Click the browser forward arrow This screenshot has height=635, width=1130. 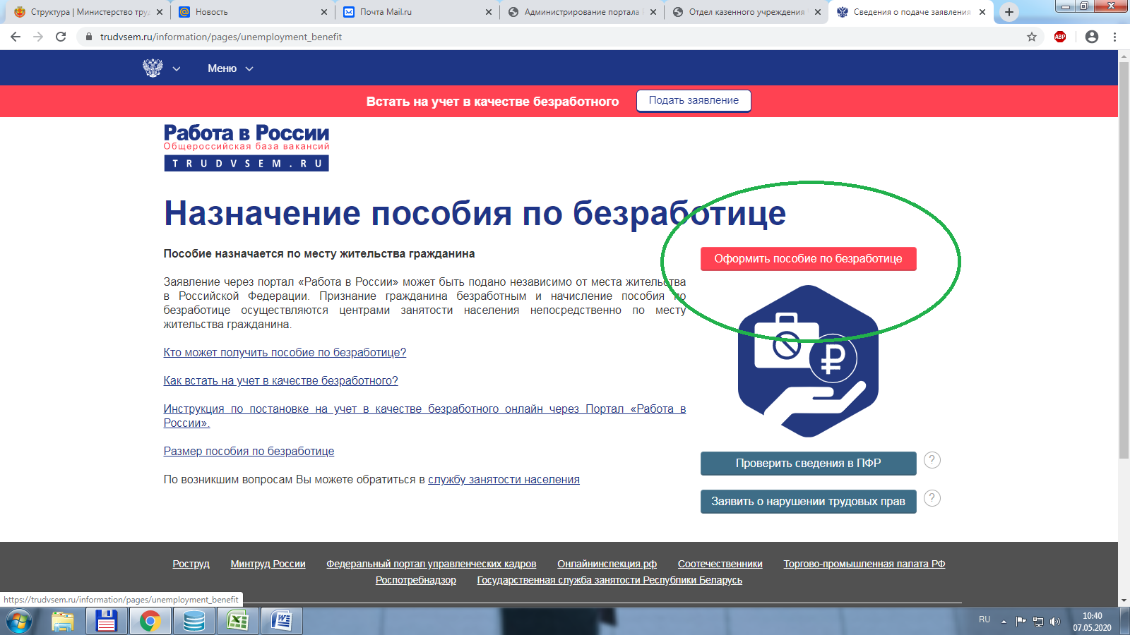click(38, 37)
